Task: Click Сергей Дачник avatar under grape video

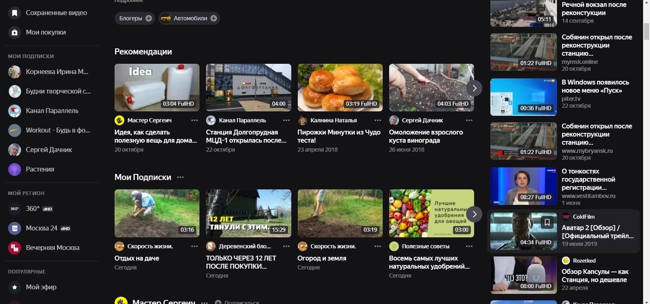Action: click(394, 120)
